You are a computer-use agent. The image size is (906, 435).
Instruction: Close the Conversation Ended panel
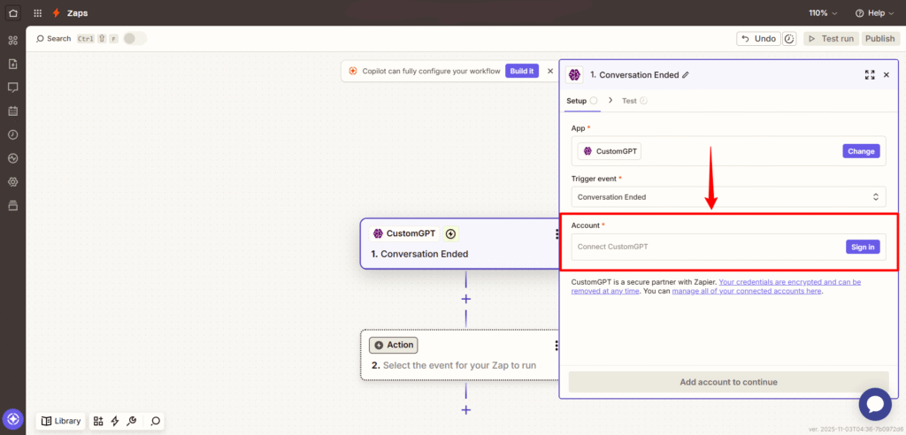pyautogui.click(x=887, y=74)
